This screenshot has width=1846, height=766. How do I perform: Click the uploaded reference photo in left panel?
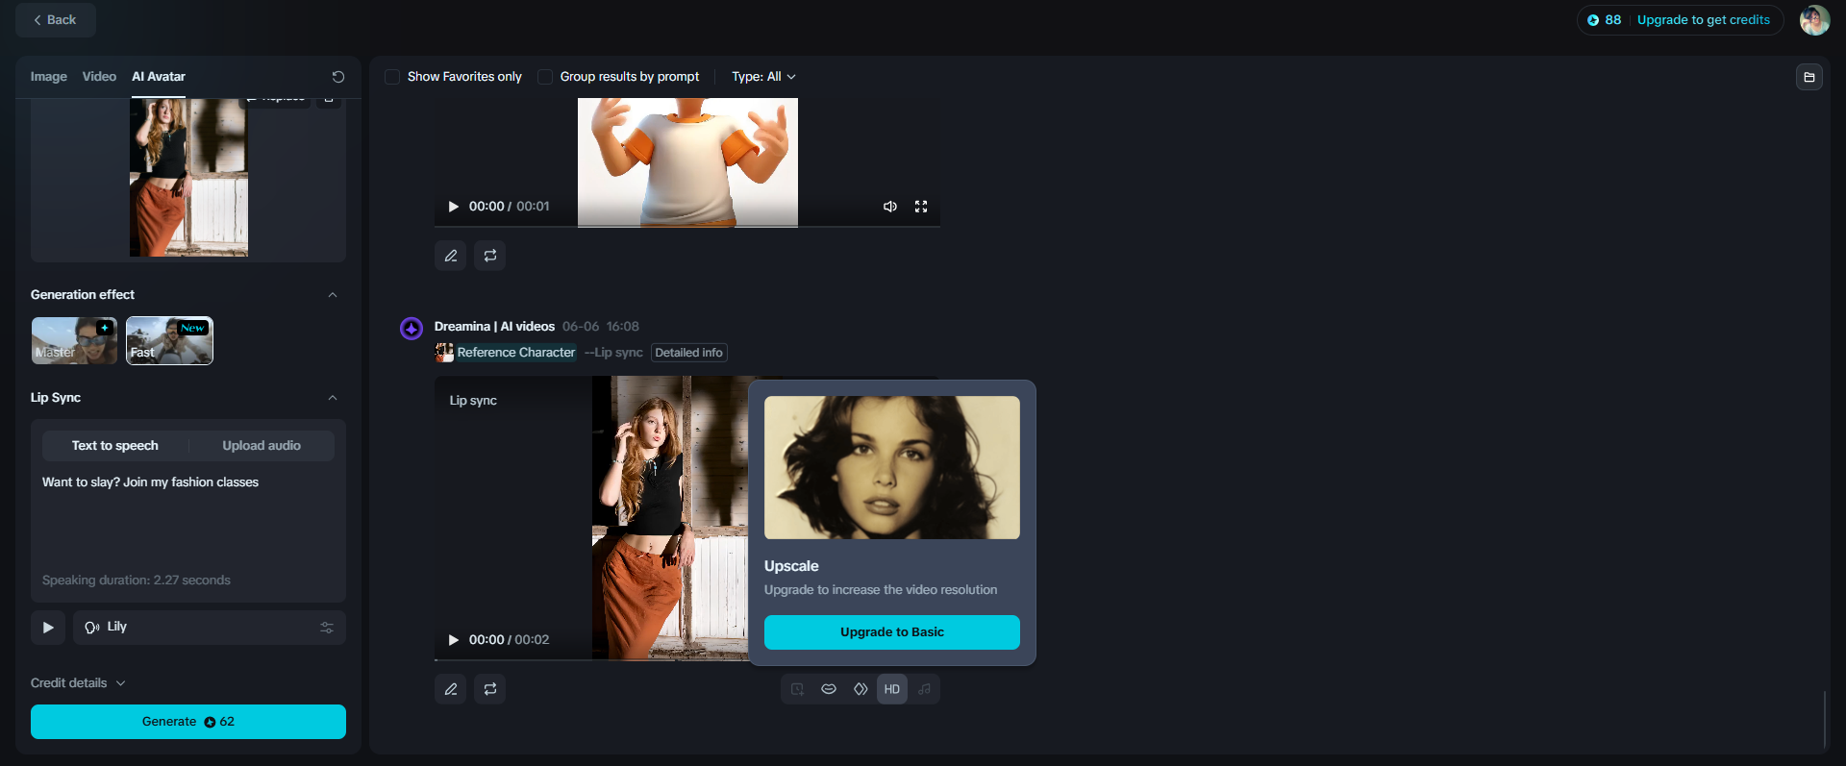click(x=188, y=177)
